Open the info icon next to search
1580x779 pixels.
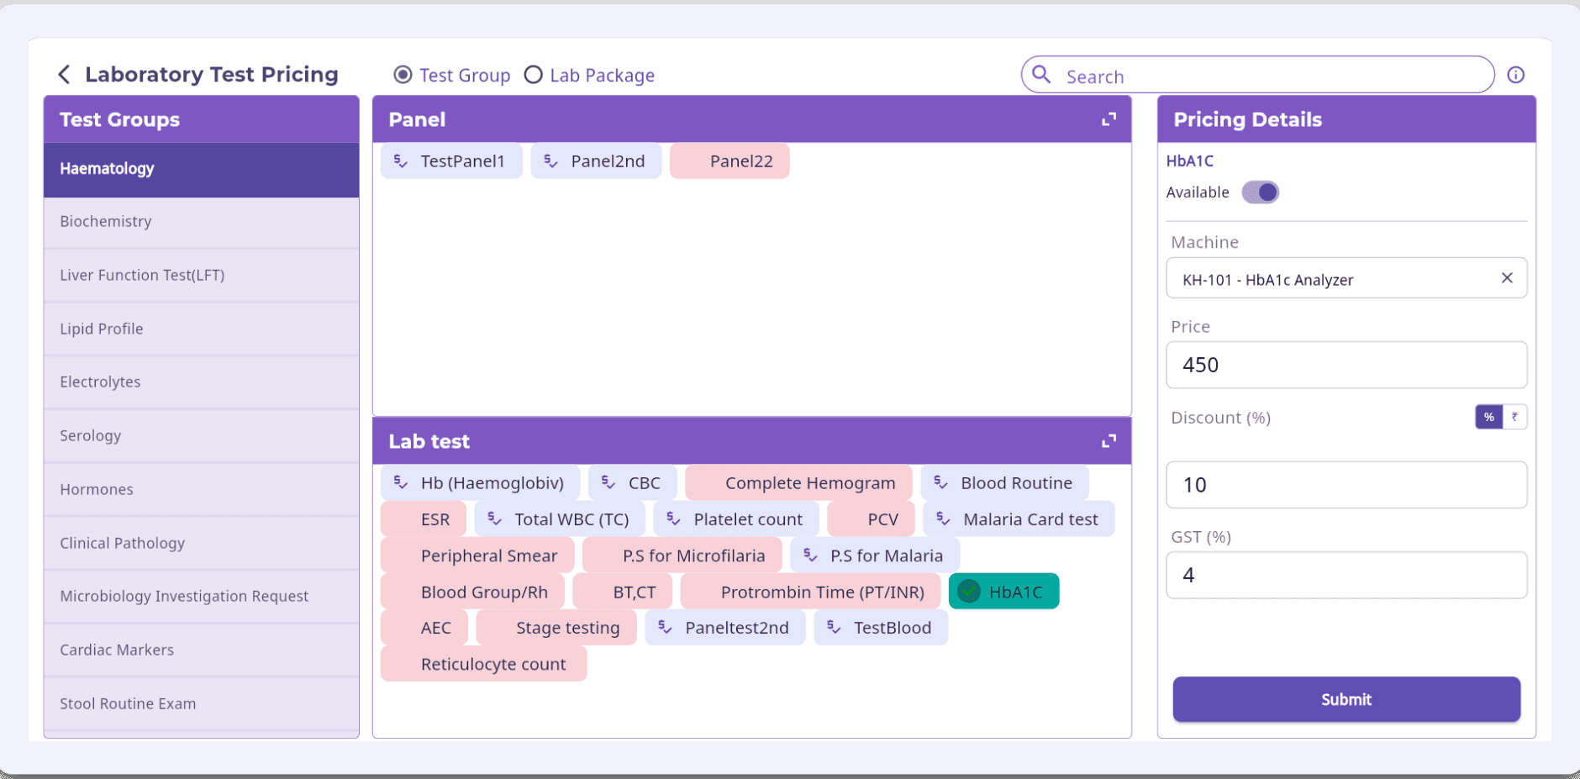pyautogui.click(x=1515, y=75)
